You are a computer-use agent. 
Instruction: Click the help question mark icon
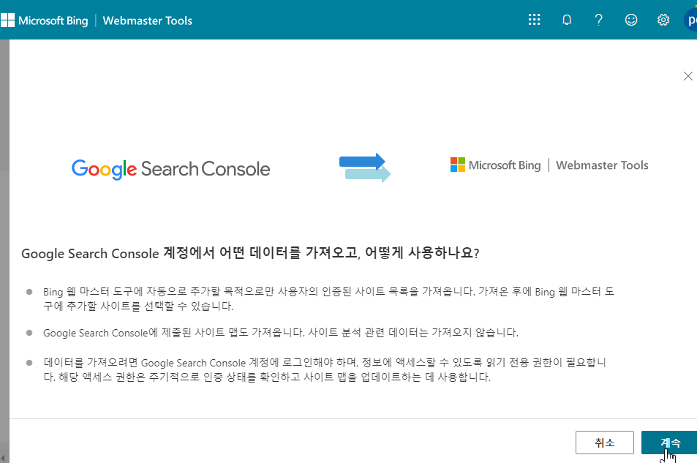598,20
